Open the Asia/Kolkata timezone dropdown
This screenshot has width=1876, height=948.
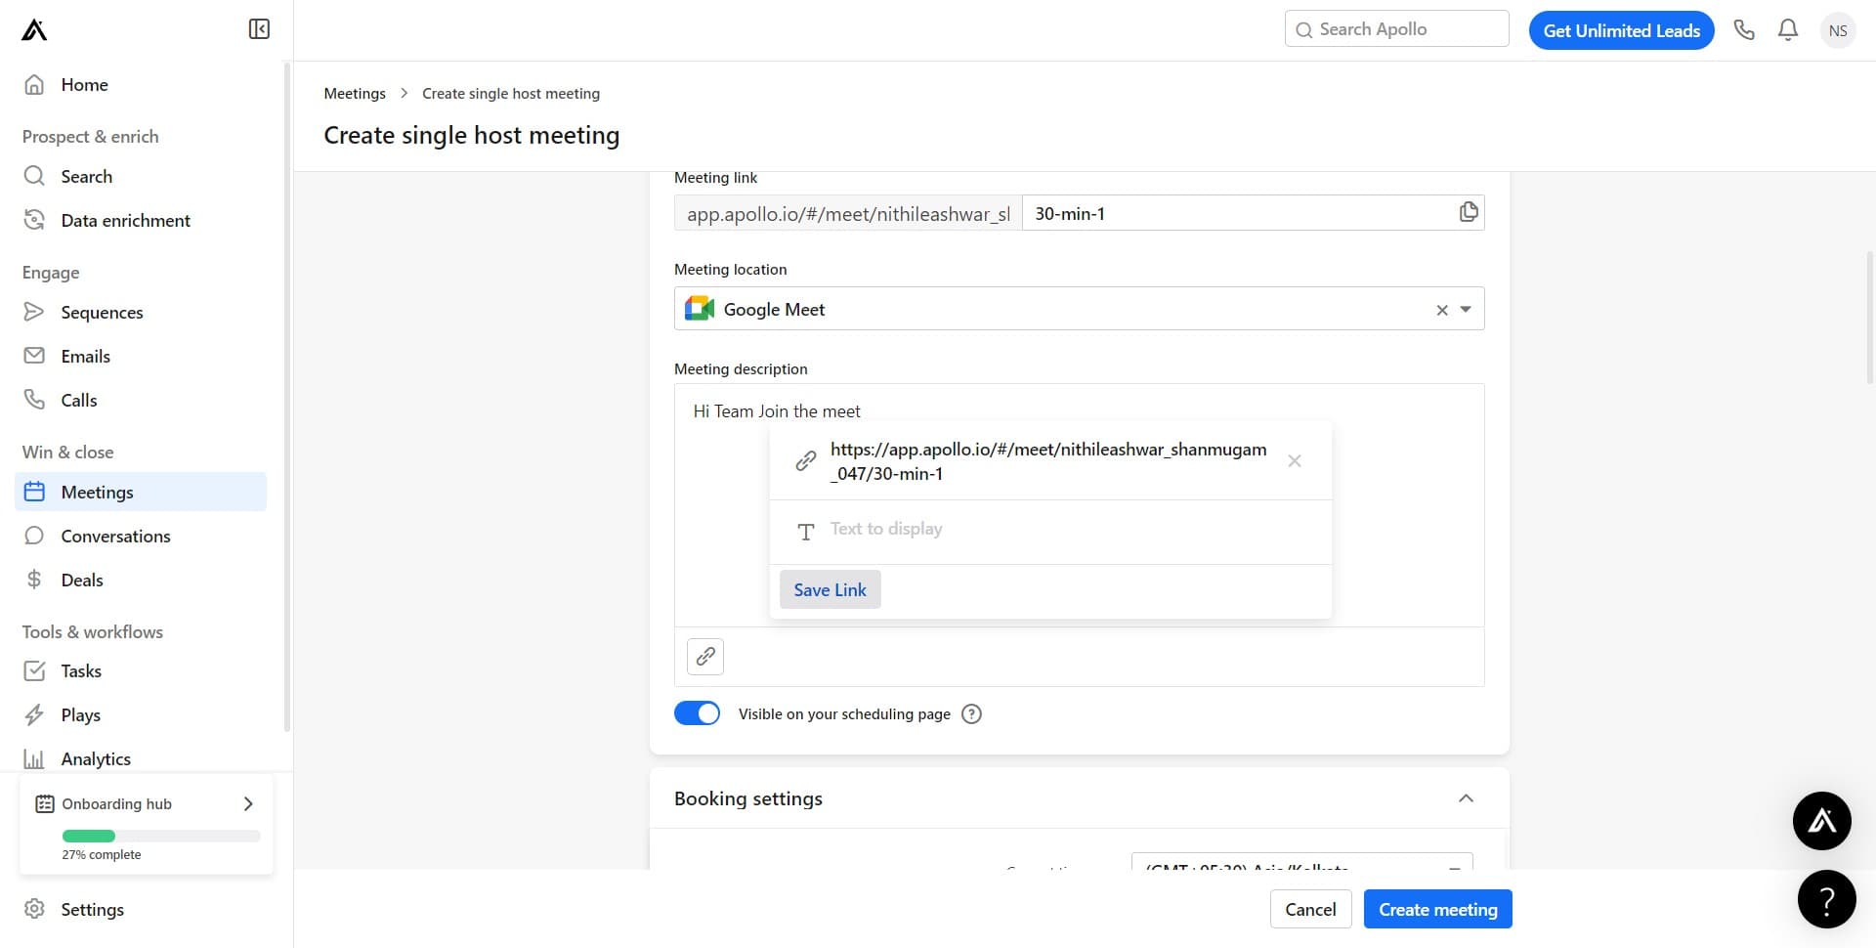1455,868
